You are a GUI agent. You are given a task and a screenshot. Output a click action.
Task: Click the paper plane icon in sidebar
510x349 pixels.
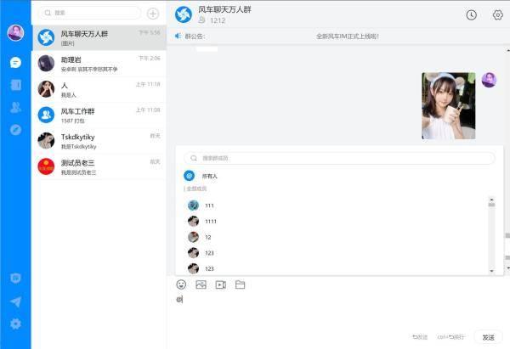[15, 301]
